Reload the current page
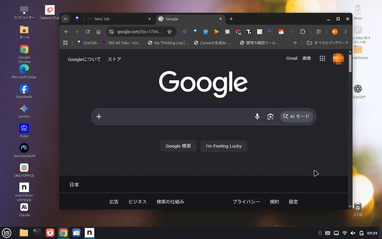 point(88,32)
